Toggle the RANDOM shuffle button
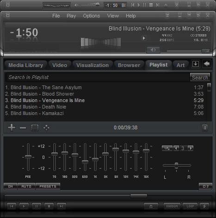The height and width of the screenshot is (218, 216). [172, 206]
